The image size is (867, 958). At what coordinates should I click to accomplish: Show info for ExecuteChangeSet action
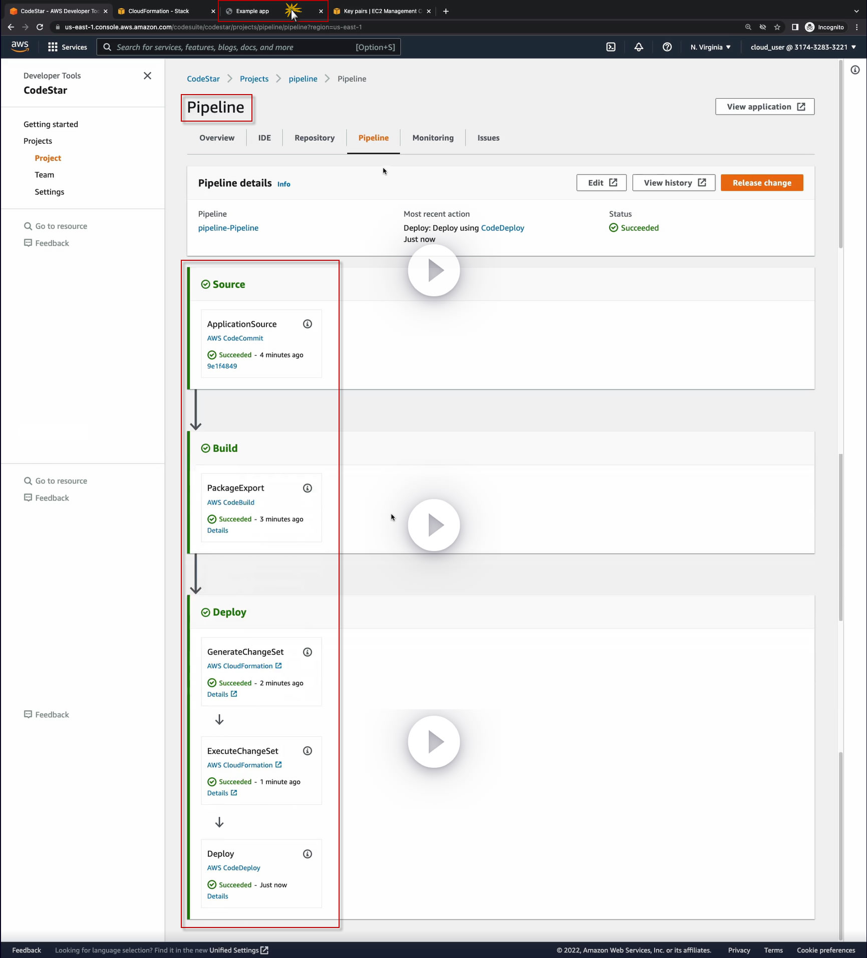pyautogui.click(x=308, y=751)
